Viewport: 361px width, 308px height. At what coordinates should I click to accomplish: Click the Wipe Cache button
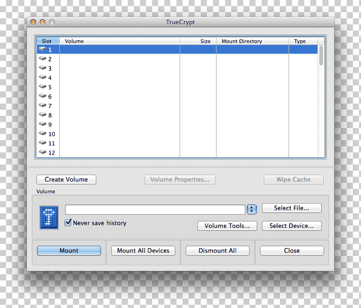294,180
